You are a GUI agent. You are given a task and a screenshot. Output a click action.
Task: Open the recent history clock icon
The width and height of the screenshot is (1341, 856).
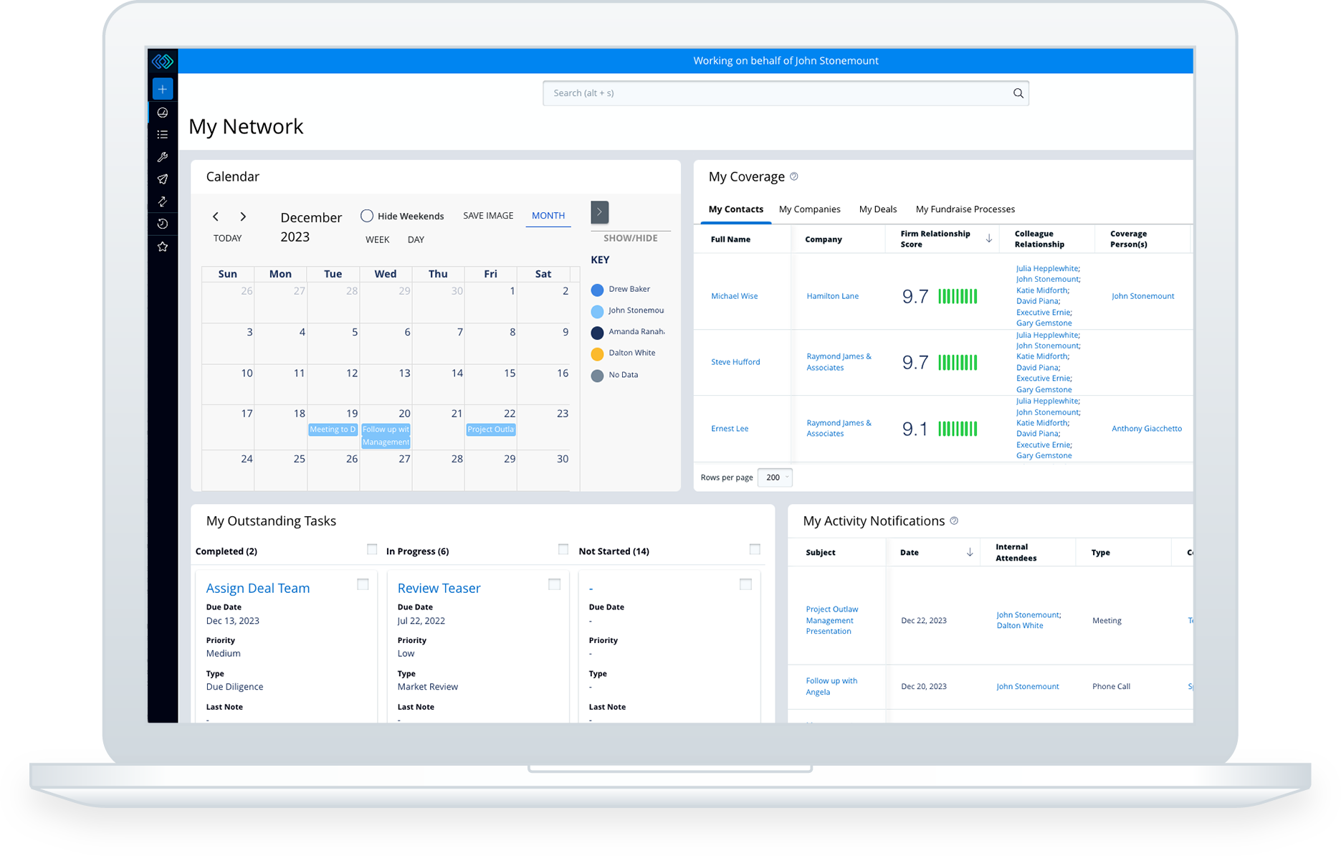[x=163, y=224]
